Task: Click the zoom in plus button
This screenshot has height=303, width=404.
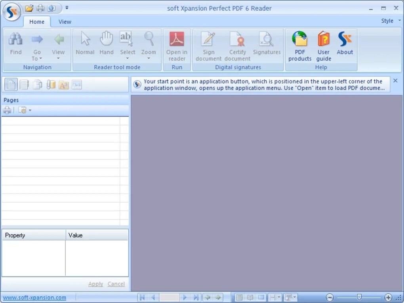Action: tap(388, 297)
